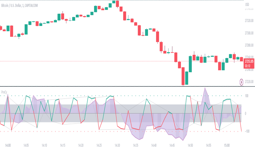Screen dimensions: 255x150
Task: Click the 27300.00 price axis label
Action: click(249, 33)
